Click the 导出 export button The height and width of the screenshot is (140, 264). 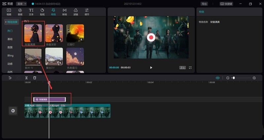point(205,4)
